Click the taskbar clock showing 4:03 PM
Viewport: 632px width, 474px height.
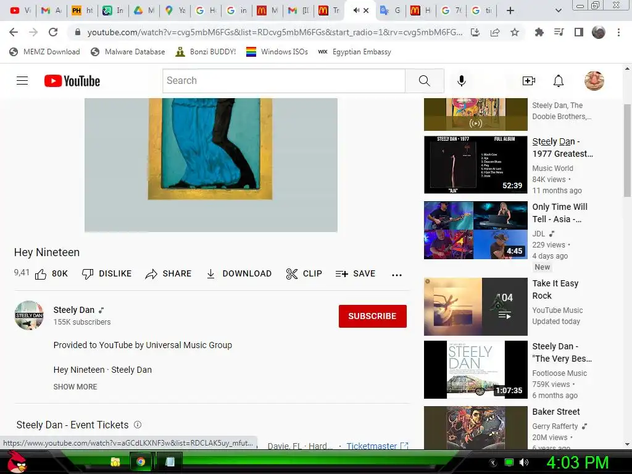click(x=577, y=462)
